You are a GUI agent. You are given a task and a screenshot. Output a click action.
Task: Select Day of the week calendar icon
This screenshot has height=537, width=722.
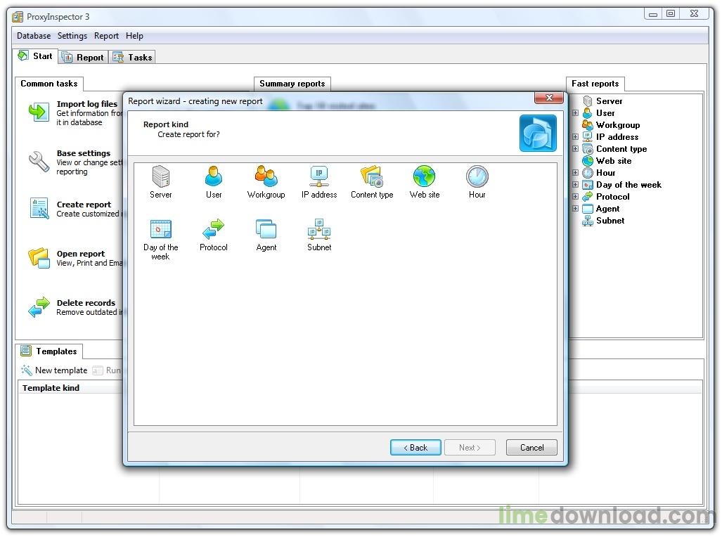161,229
